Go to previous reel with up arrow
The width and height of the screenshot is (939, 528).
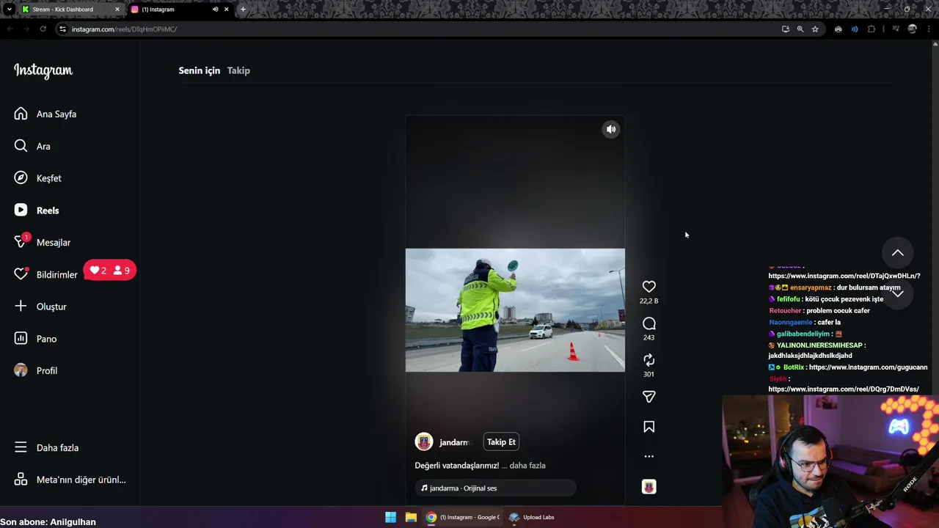(897, 253)
